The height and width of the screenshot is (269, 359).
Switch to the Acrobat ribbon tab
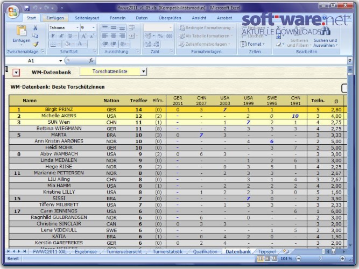pyautogui.click(x=224, y=18)
